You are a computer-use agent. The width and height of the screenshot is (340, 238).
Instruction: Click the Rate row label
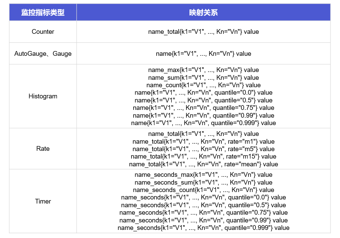pos(43,149)
